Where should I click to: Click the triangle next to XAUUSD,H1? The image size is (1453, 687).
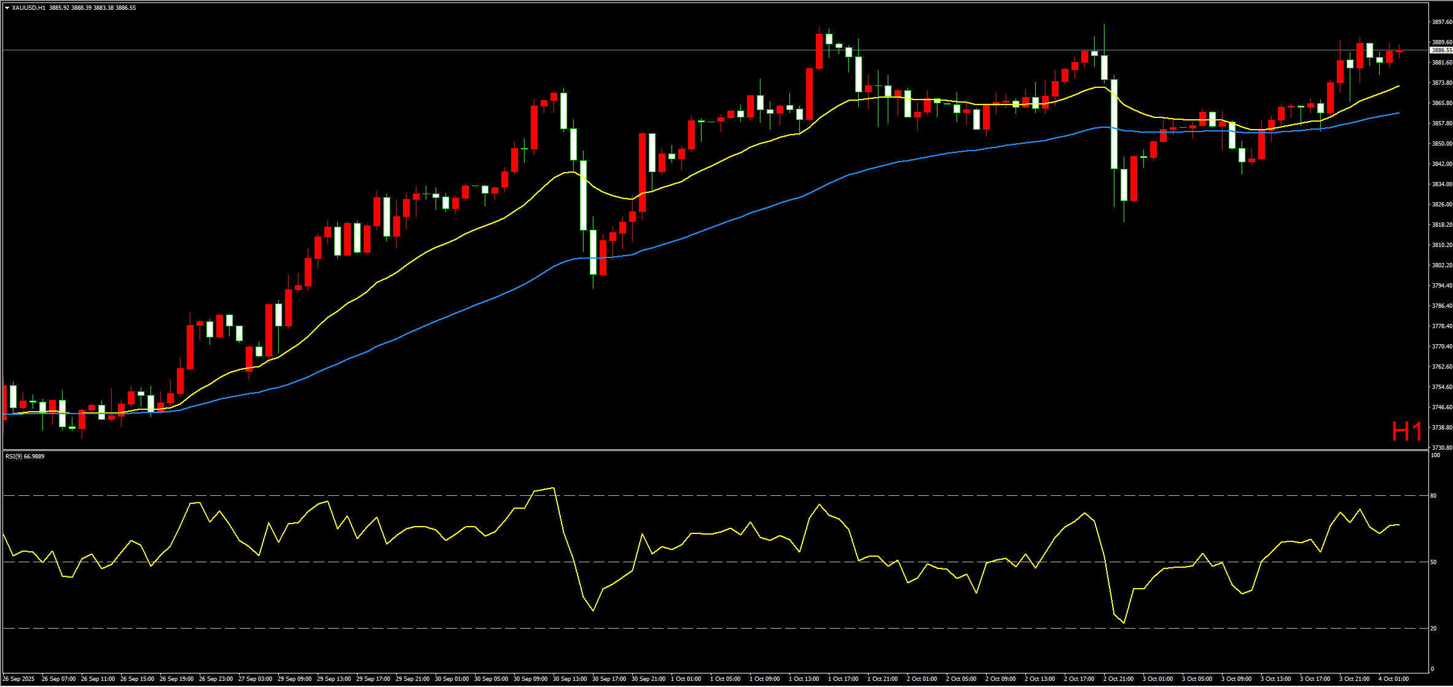click(x=7, y=8)
